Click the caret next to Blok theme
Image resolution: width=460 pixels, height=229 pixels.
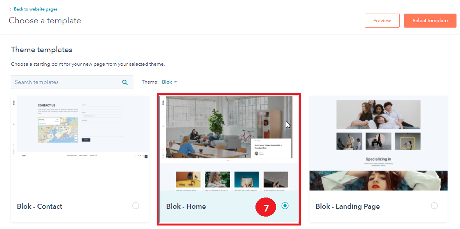pyautogui.click(x=175, y=82)
